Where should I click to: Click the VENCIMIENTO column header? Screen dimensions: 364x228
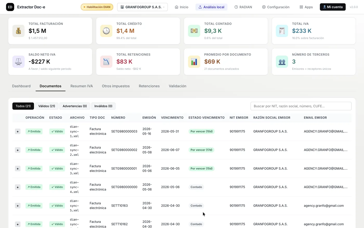tap(172, 118)
